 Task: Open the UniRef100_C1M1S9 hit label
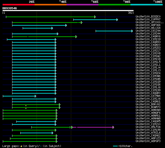tap(148, 39)
